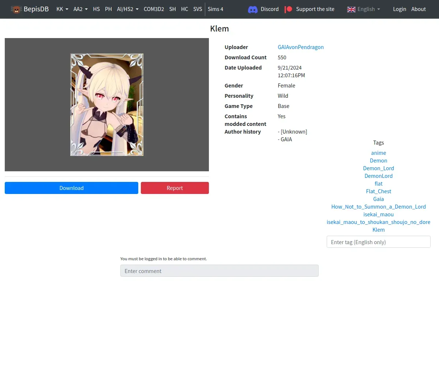Screen dimensions: 439x366
Task: Select the anime tag
Action: (x=379, y=153)
